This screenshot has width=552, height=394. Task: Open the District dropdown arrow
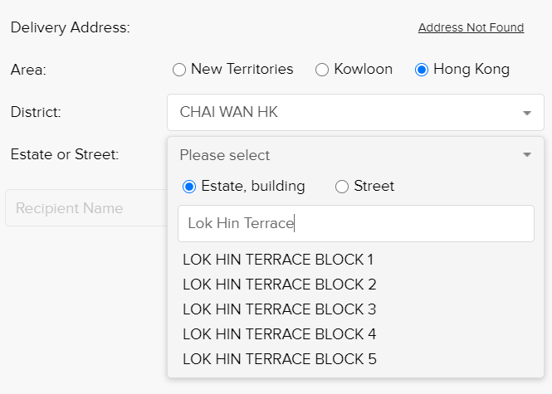coord(526,113)
